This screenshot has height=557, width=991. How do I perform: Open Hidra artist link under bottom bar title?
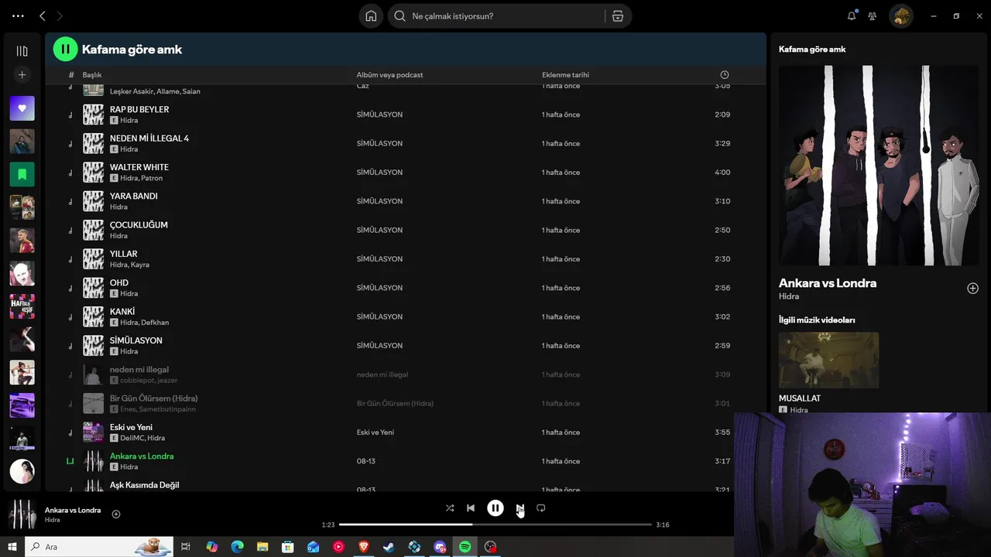click(52, 520)
